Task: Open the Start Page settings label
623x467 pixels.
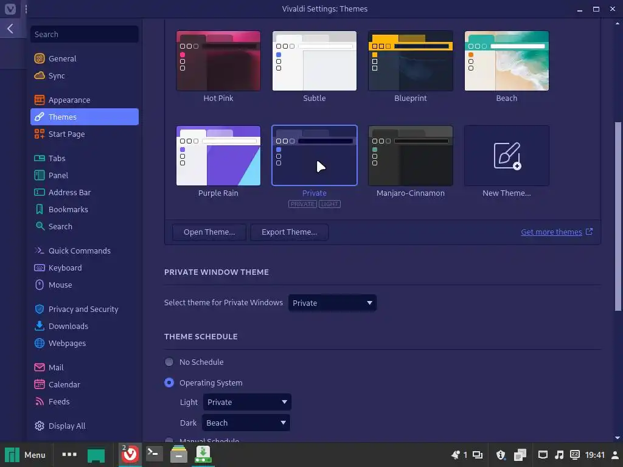Action: tap(66, 134)
